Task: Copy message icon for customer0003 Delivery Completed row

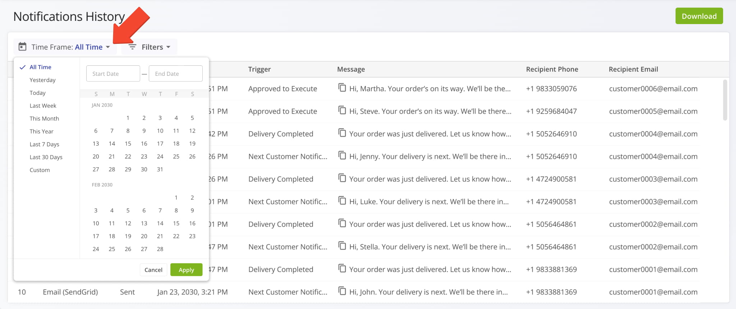Action: tap(342, 178)
